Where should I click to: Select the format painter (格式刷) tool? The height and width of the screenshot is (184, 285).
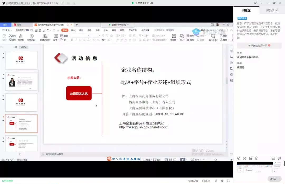point(21,38)
